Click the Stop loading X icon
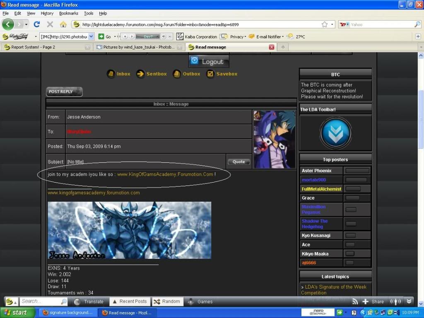424x318 pixels. point(50,24)
